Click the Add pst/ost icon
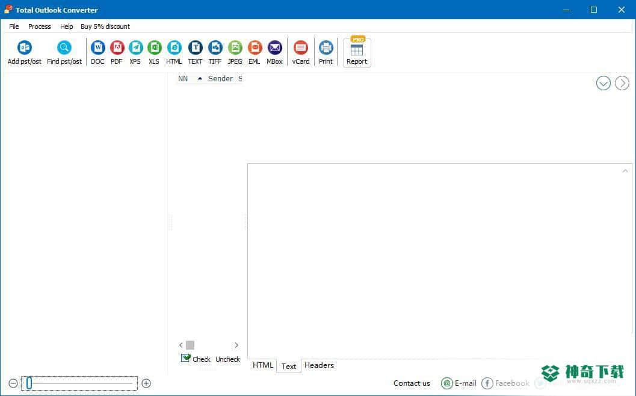This screenshot has height=396, width=636. click(x=24, y=48)
